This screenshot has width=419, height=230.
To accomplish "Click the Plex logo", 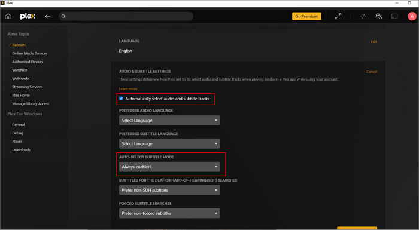I will coord(28,16).
